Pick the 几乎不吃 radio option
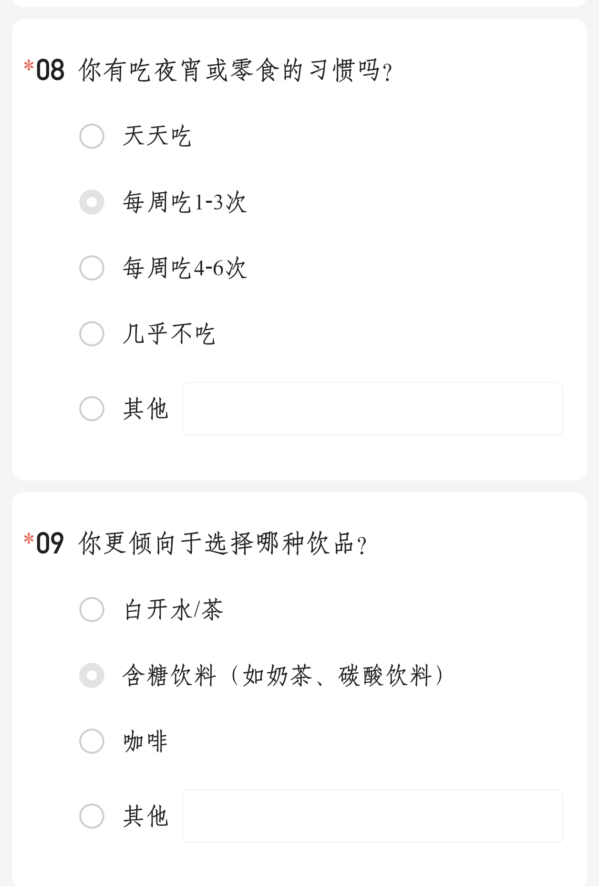The image size is (599, 886). (x=92, y=334)
